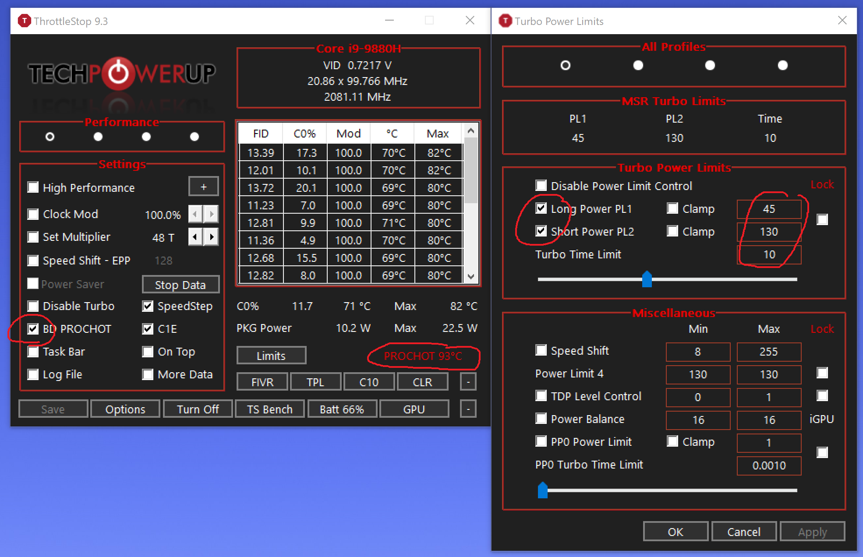Screen dimensions: 863x557
Task: Click the table scrollbar up arrow
Action: pyautogui.click(x=471, y=130)
